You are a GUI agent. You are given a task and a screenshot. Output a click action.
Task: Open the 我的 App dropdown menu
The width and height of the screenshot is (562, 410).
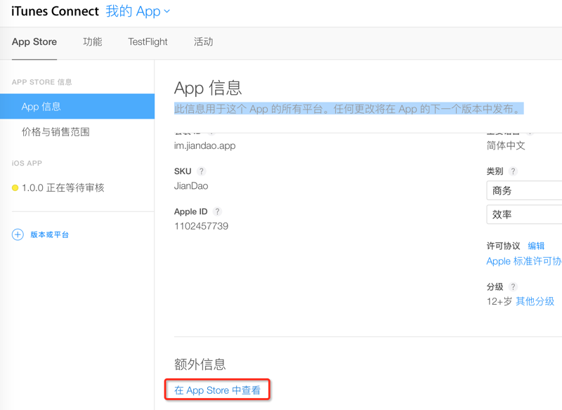(138, 11)
